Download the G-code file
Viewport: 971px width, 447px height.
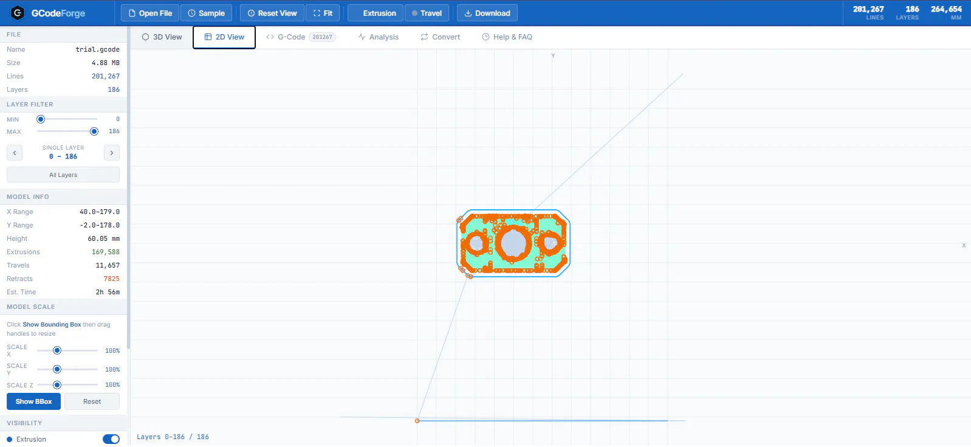coord(487,13)
